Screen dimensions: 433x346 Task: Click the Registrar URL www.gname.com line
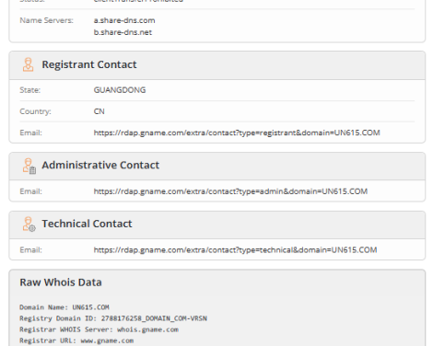tap(76, 340)
